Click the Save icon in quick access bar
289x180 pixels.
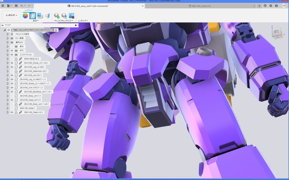[x=16, y=6]
